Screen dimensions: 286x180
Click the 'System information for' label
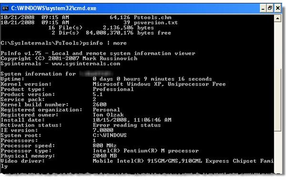click(x=38, y=74)
